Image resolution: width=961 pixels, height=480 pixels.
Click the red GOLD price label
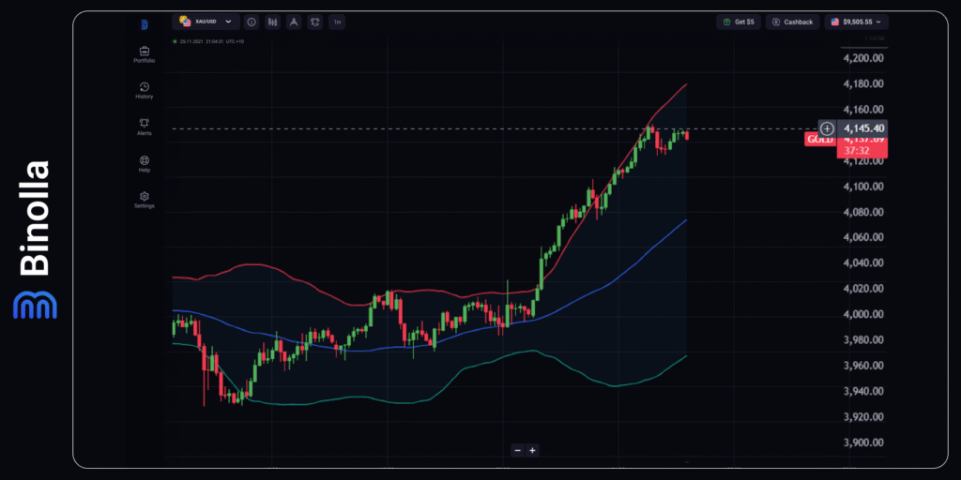tap(820, 140)
